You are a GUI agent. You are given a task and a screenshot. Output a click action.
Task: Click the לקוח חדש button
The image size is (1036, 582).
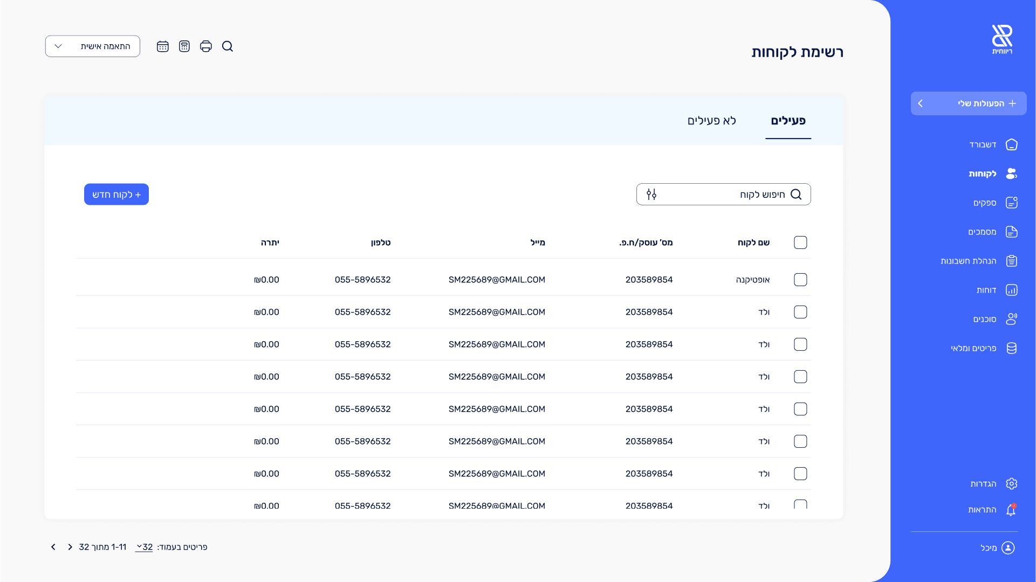[116, 195]
